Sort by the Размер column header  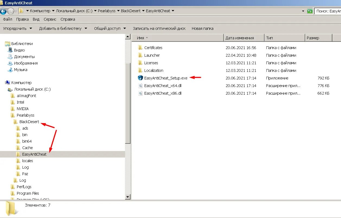[x=318, y=38]
